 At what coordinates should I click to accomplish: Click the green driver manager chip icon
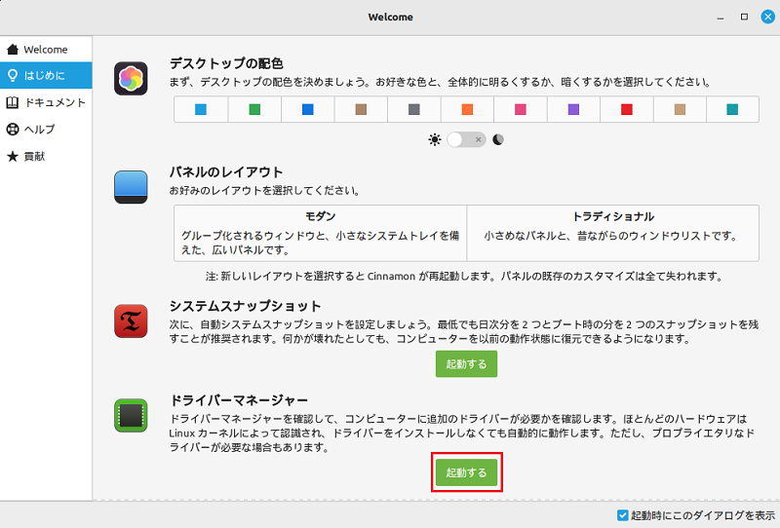131,415
